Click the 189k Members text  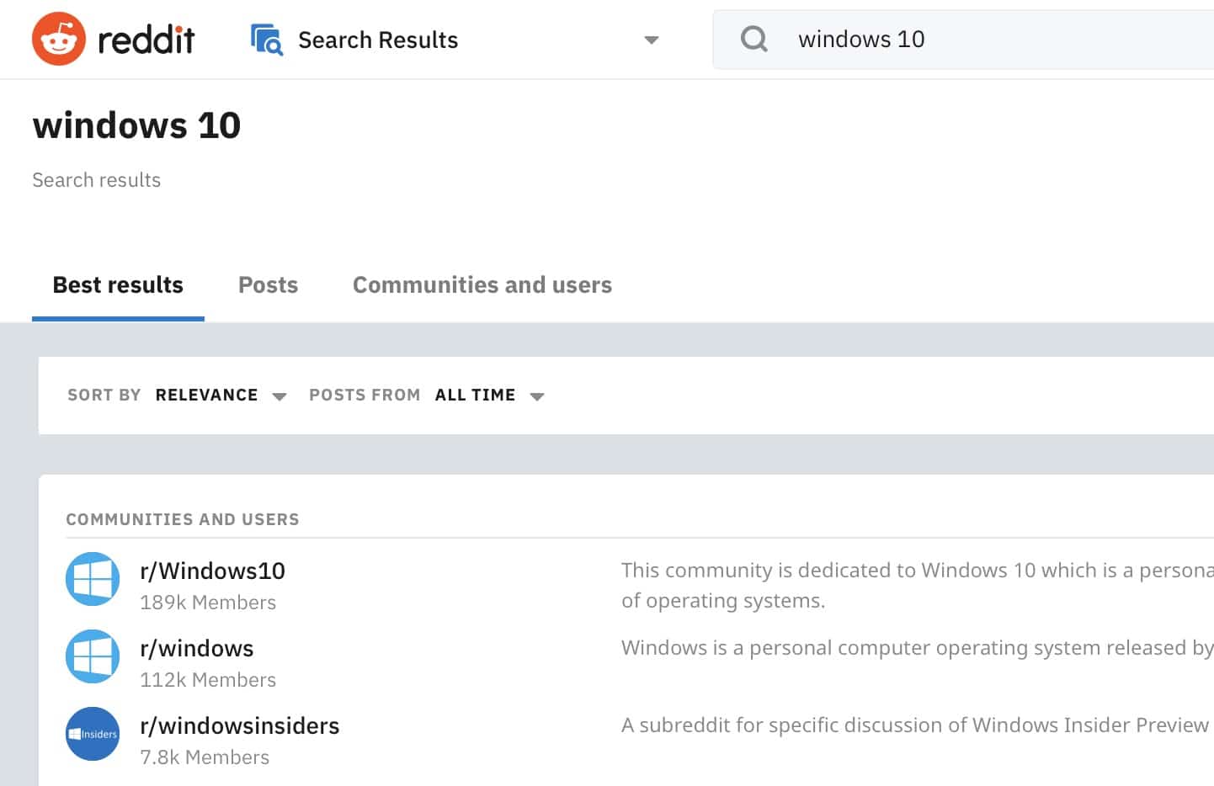[x=208, y=603]
